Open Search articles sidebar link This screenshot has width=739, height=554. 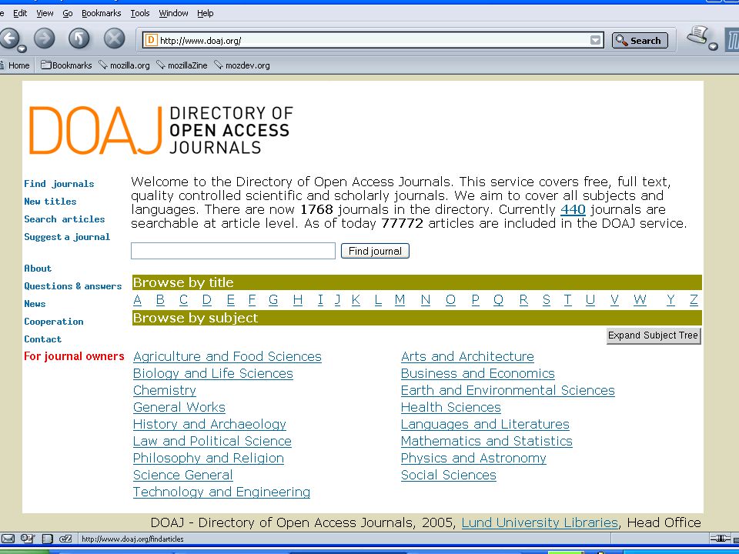coord(64,219)
